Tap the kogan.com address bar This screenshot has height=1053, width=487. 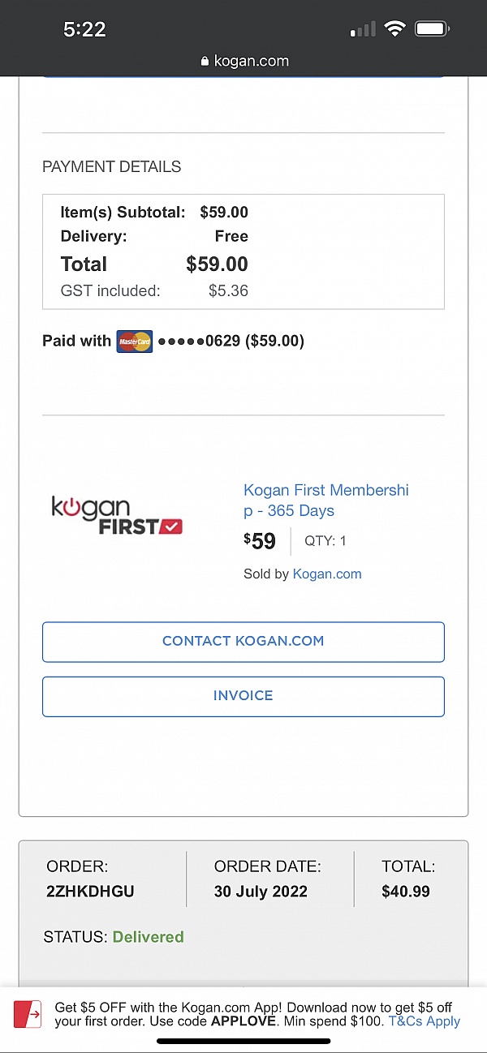coord(243,62)
